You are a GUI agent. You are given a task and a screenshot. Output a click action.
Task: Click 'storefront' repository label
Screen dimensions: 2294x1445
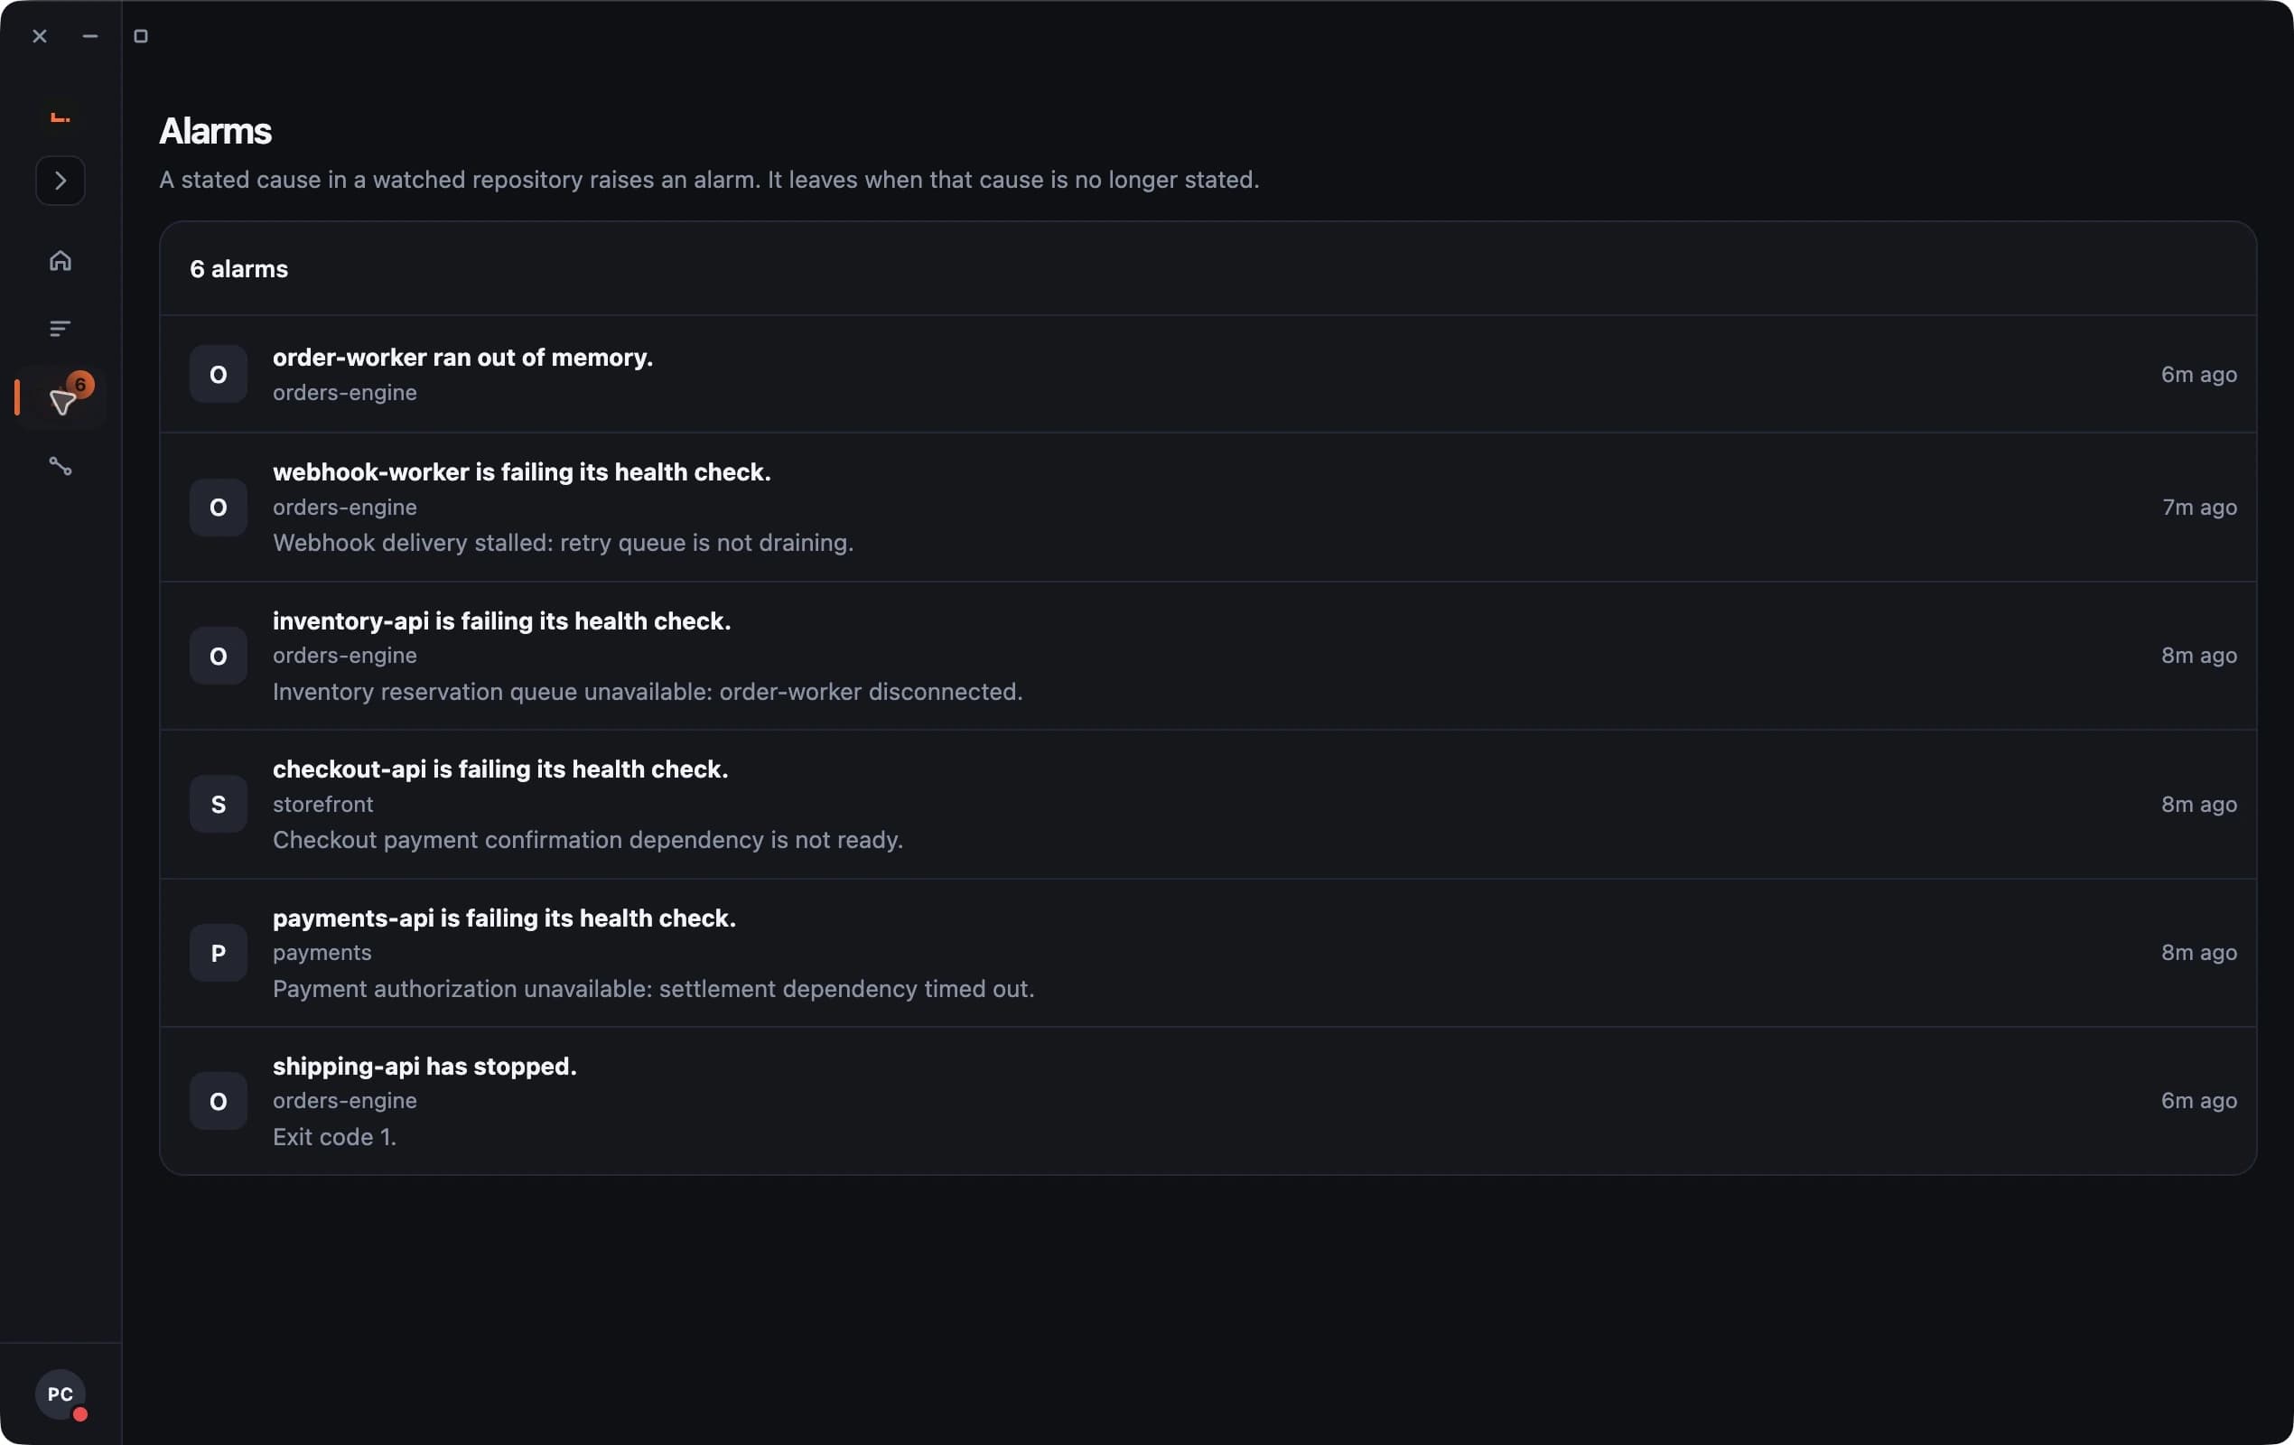pyautogui.click(x=323, y=805)
